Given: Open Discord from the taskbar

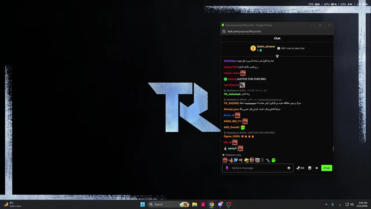Looking at the screenshot, I should tap(220, 204).
